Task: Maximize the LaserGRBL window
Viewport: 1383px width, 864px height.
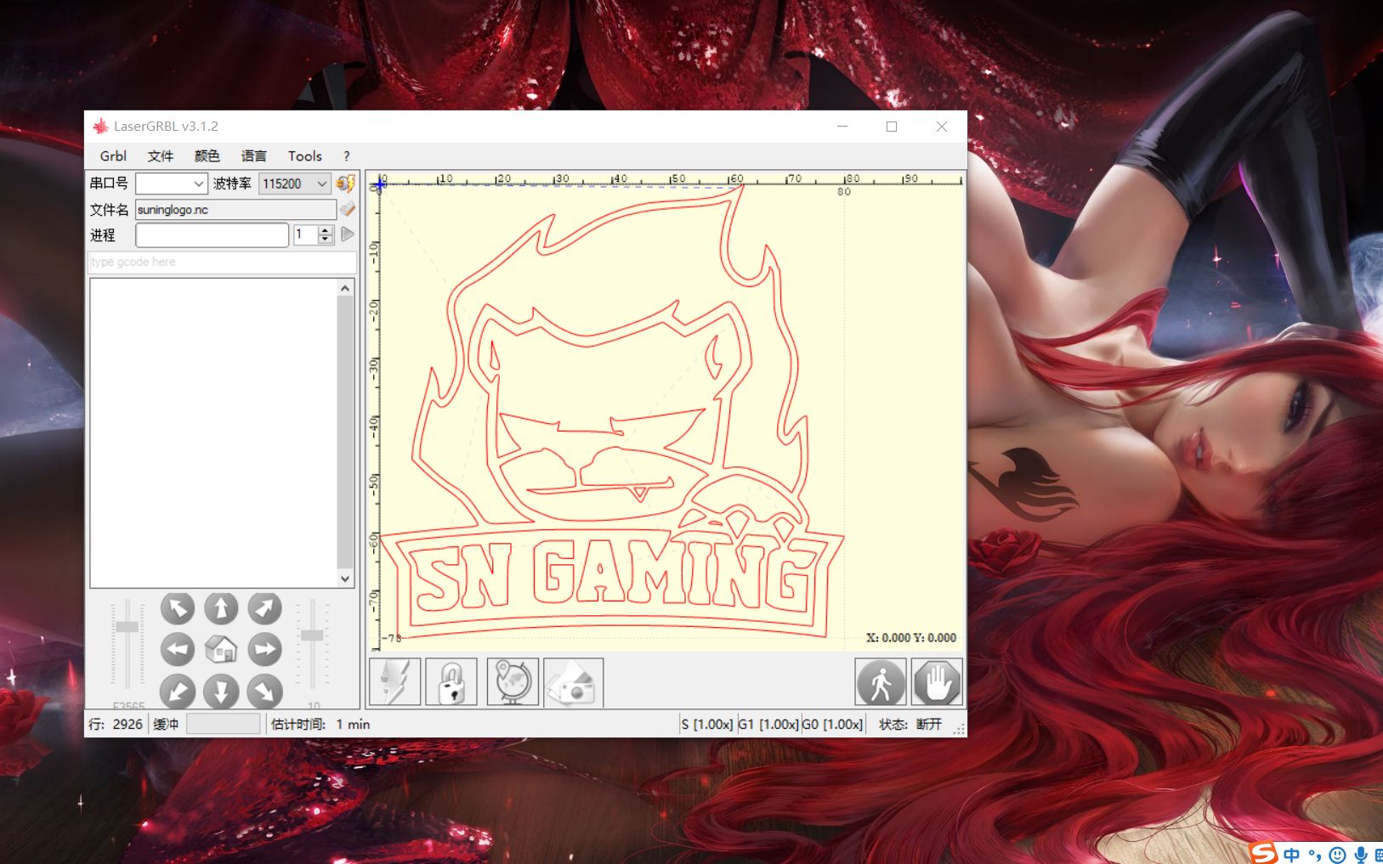Action: [x=892, y=127]
